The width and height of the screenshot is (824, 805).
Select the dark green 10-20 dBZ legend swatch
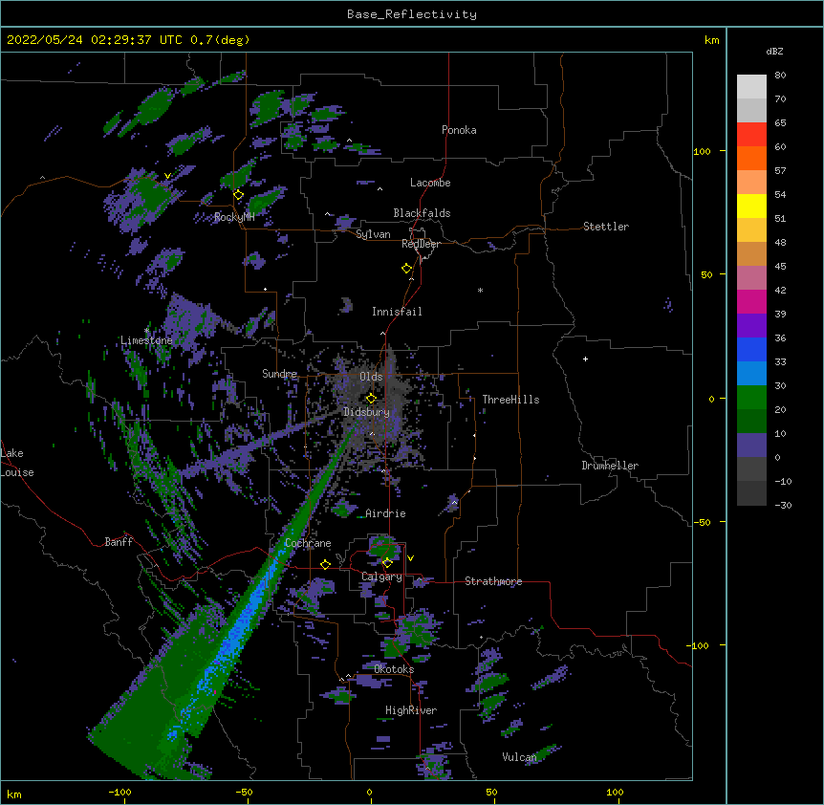(x=751, y=422)
